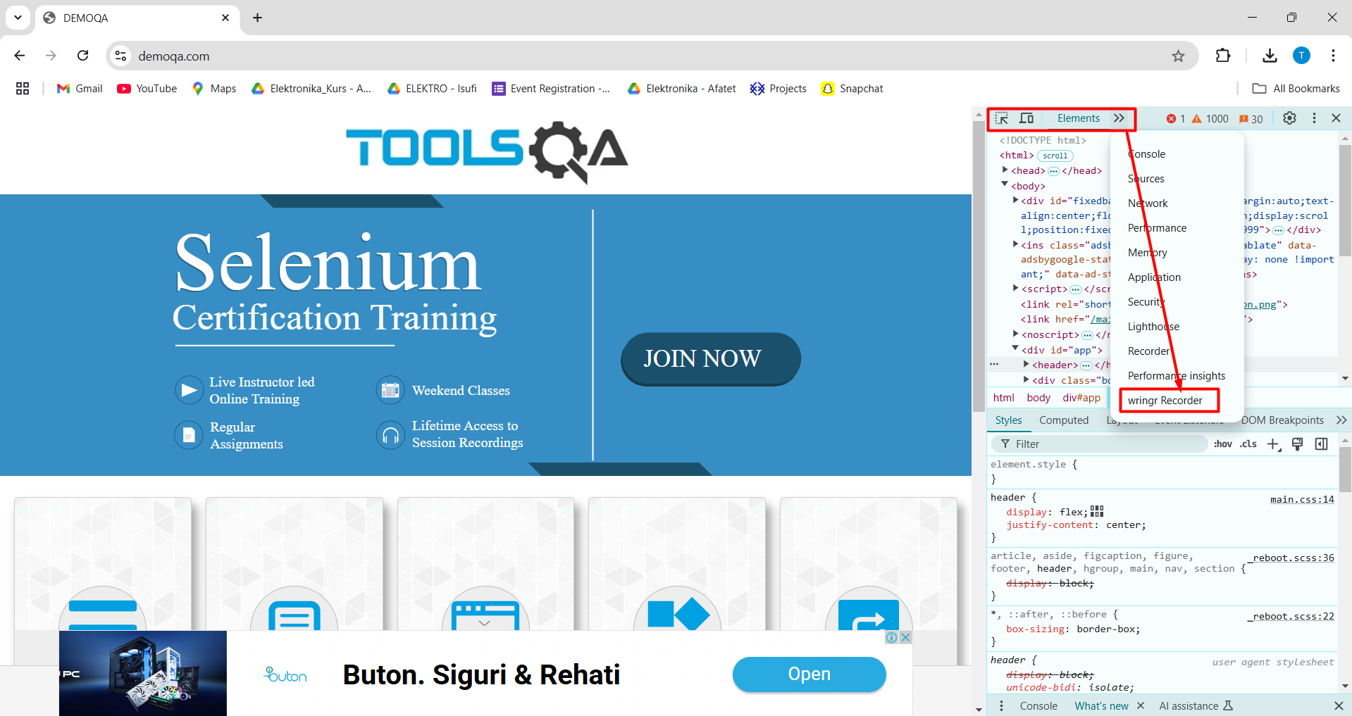
Task: Select wringr Recorder menu entry
Action: click(x=1165, y=401)
